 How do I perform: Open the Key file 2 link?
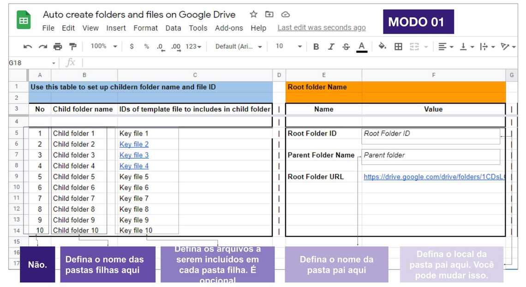point(134,144)
